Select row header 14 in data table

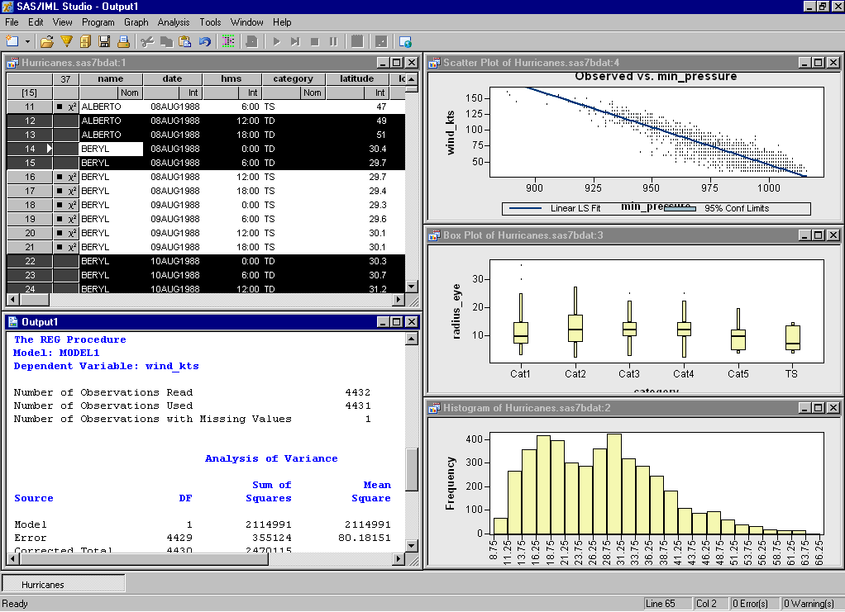click(30, 149)
